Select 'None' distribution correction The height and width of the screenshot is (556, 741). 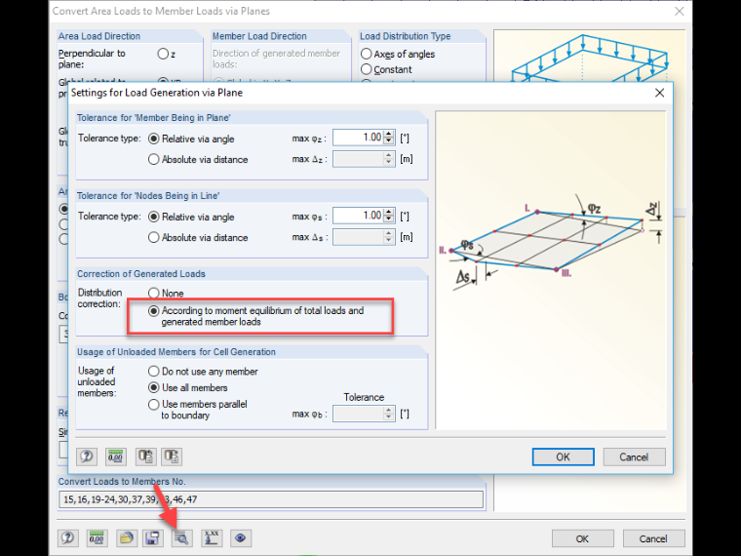(x=154, y=294)
